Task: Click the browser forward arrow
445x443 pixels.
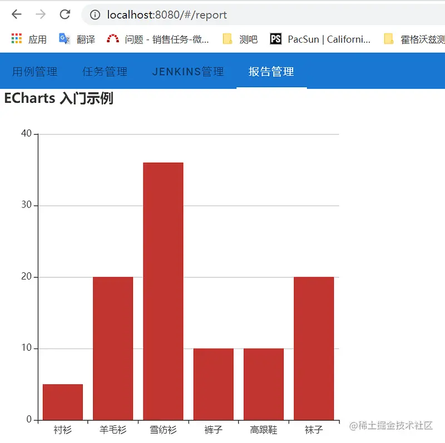Action: (x=41, y=14)
